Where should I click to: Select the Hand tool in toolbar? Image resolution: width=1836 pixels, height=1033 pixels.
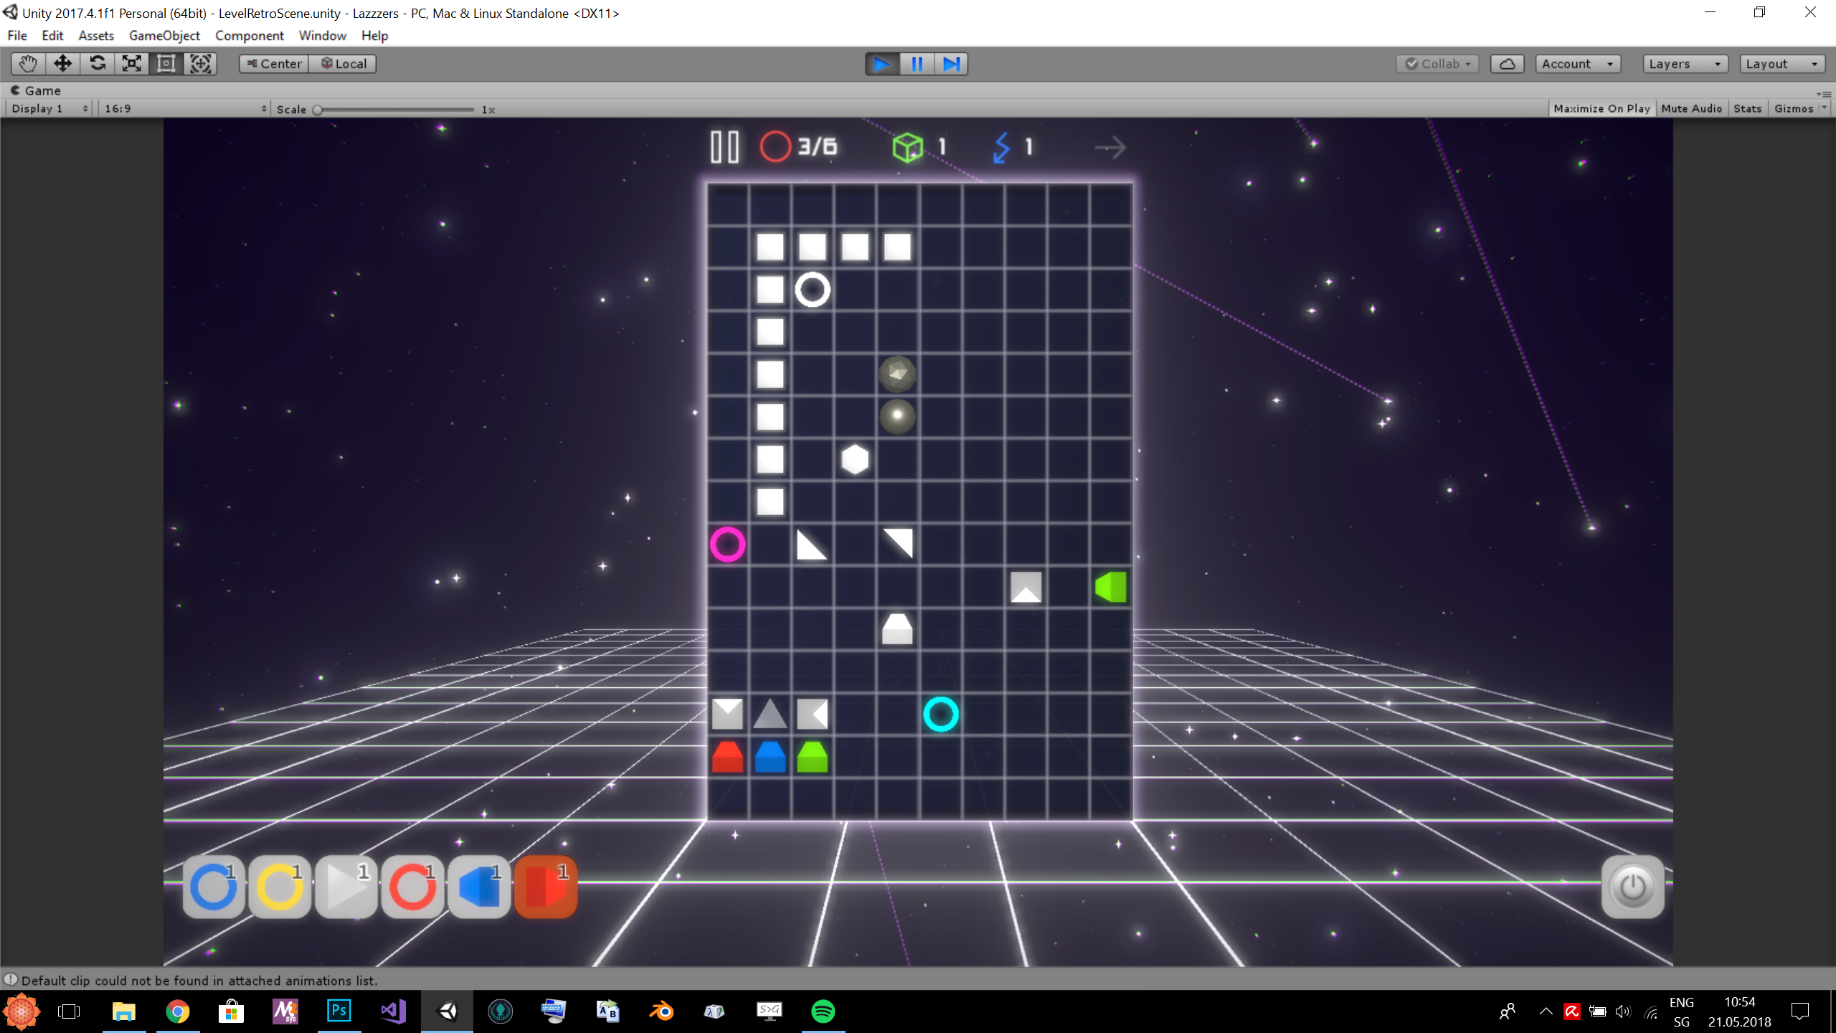point(28,64)
